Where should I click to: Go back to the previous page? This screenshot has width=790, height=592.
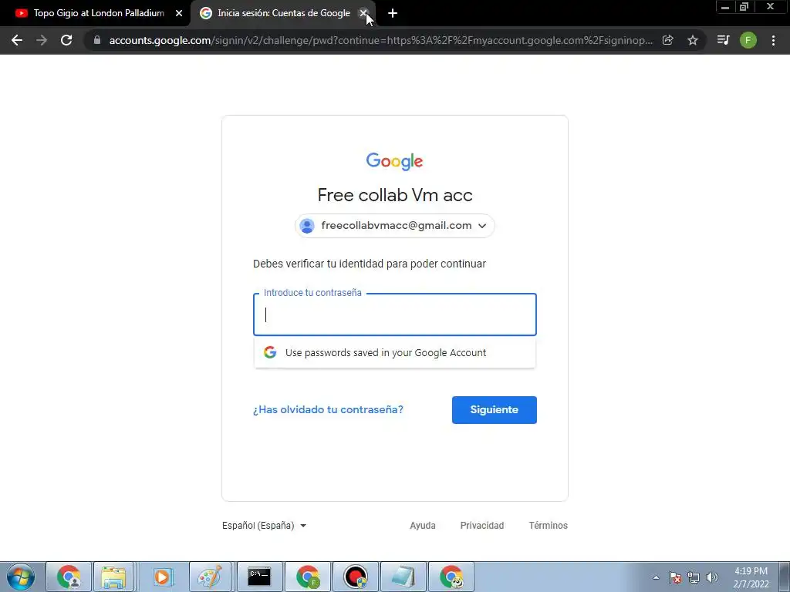[17, 40]
